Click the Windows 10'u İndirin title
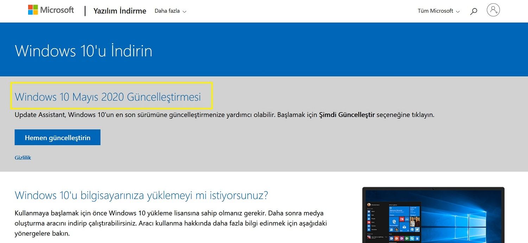 click(83, 51)
